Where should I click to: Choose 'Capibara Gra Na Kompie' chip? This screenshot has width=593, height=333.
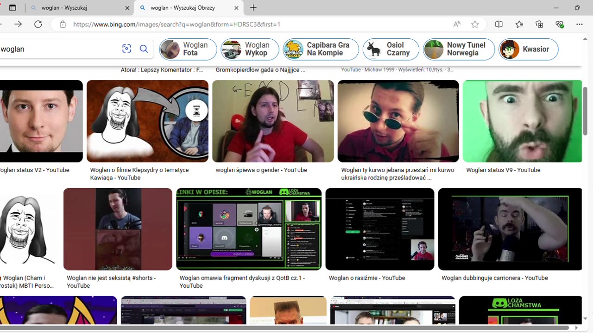[321, 49]
